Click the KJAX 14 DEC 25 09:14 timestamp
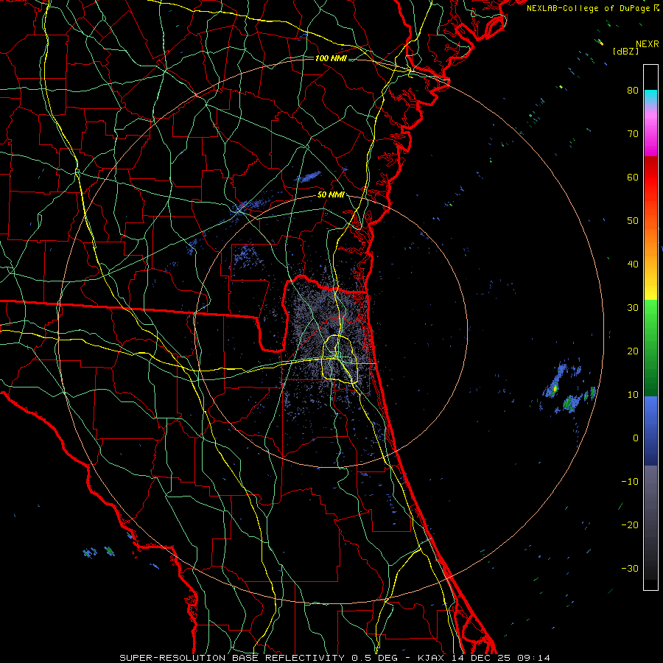This screenshot has height=663, width=663. [484, 658]
